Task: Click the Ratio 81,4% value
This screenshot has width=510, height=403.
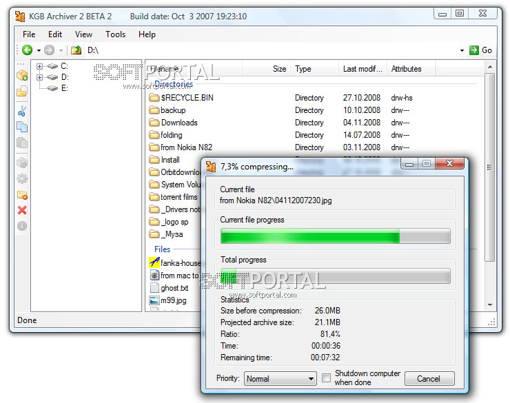Action: pos(330,334)
